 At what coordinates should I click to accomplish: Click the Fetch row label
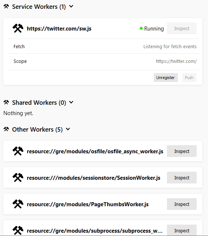coord(19,47)
